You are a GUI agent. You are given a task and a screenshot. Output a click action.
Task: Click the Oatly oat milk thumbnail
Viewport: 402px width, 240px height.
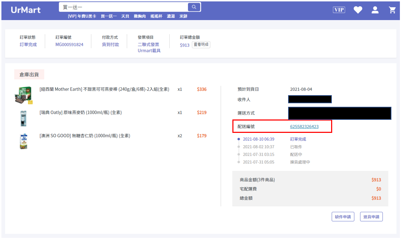pos(23,118)
